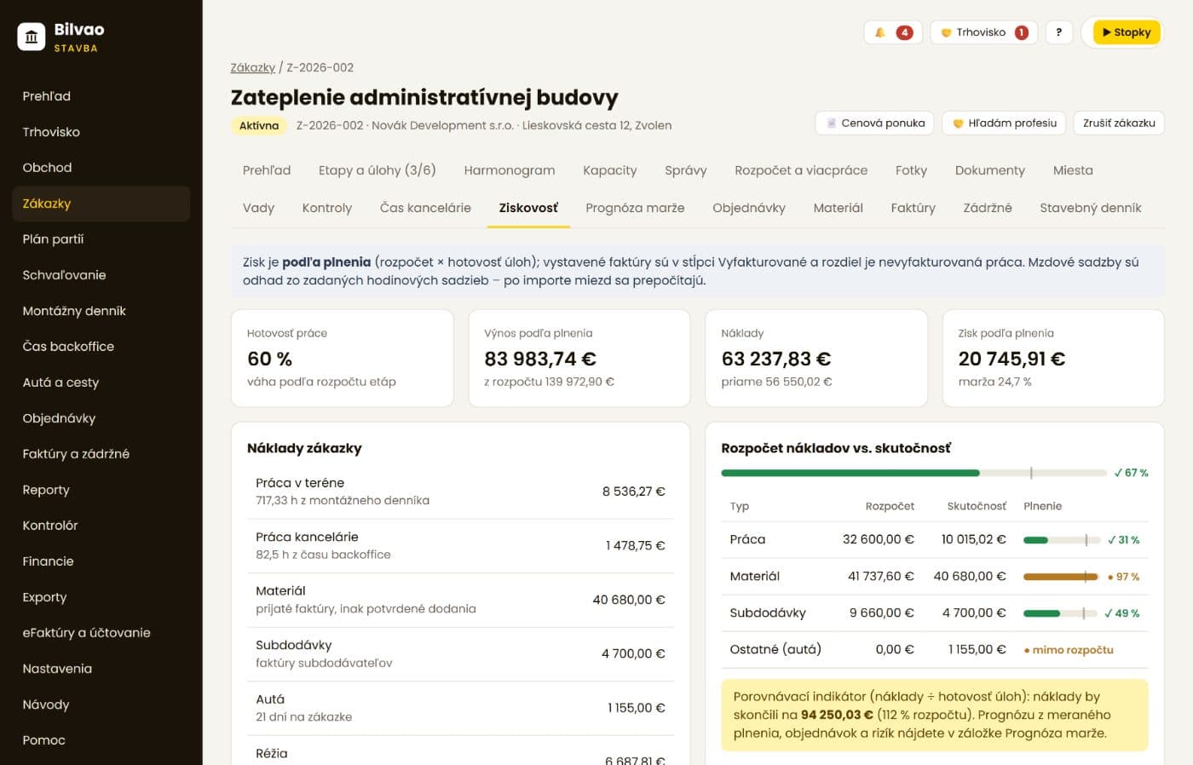Screen dimensions: 1193x765
Task: Switch to Prehľad project tab
Action: point(267,170)
